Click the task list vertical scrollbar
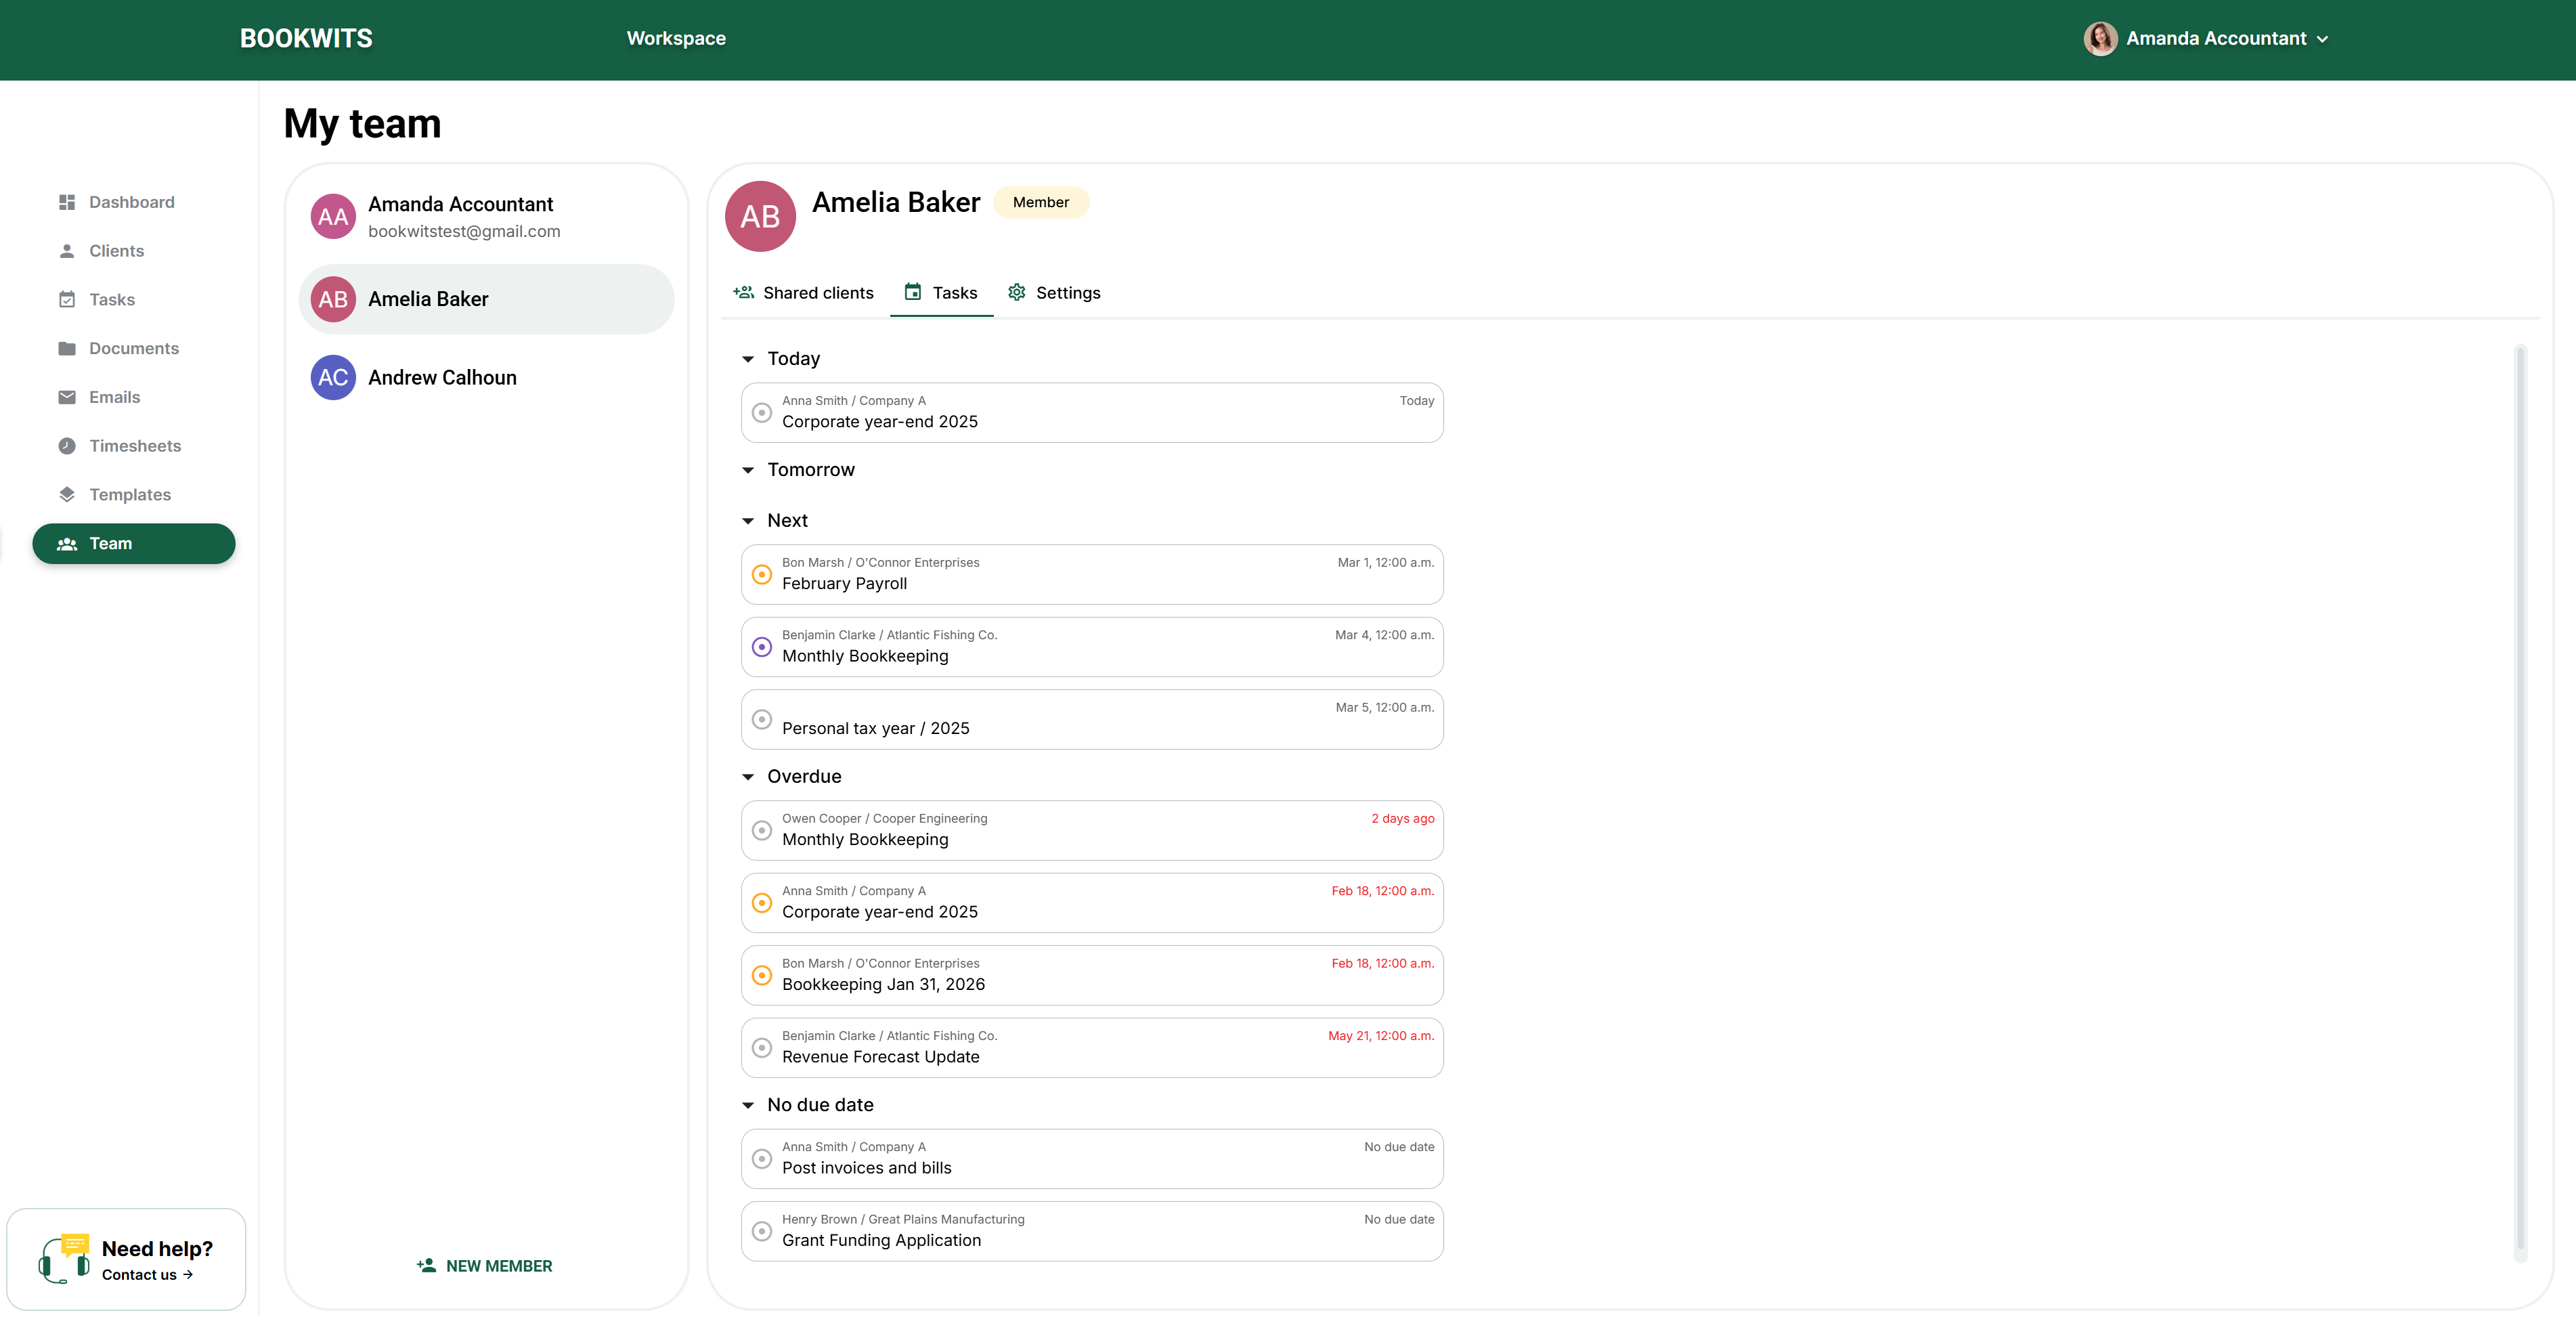This screenshot has width=2576, height=1317. (x=2520, y=800)
